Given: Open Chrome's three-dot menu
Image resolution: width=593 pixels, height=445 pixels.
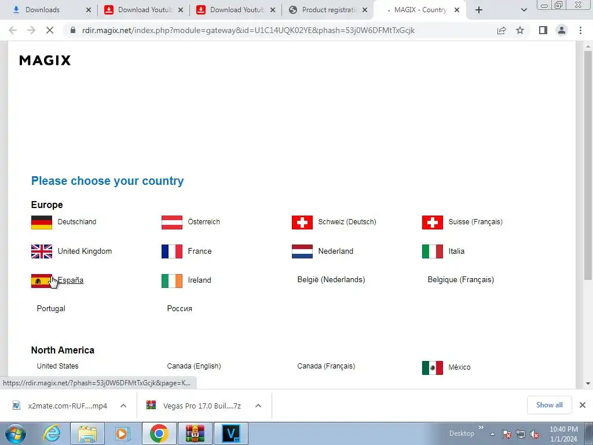Looking at the screenshot, I should [x=580, y=30].
